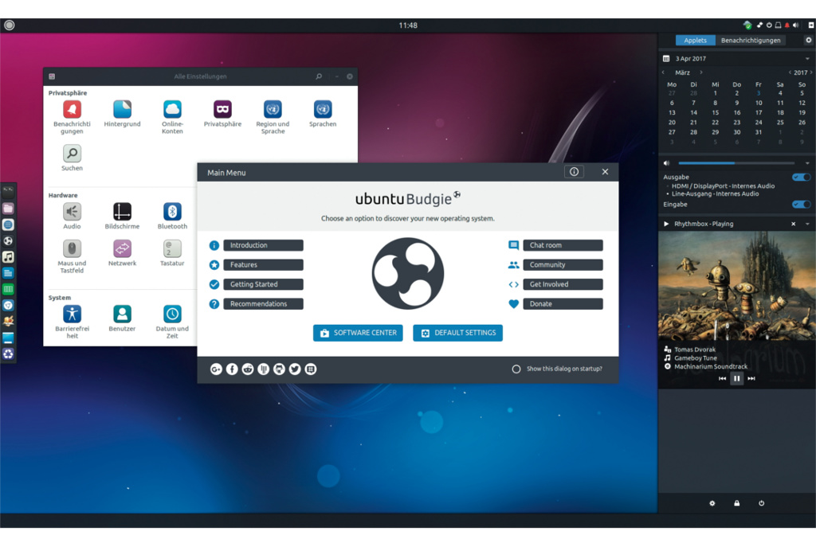816x547 pixels.
Task: Collapse Rhythmbox applet with its arrow
Action: [808, 224]
